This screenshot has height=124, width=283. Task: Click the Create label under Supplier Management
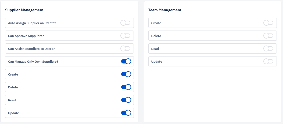pyautogui.click(x=13, y=74)
